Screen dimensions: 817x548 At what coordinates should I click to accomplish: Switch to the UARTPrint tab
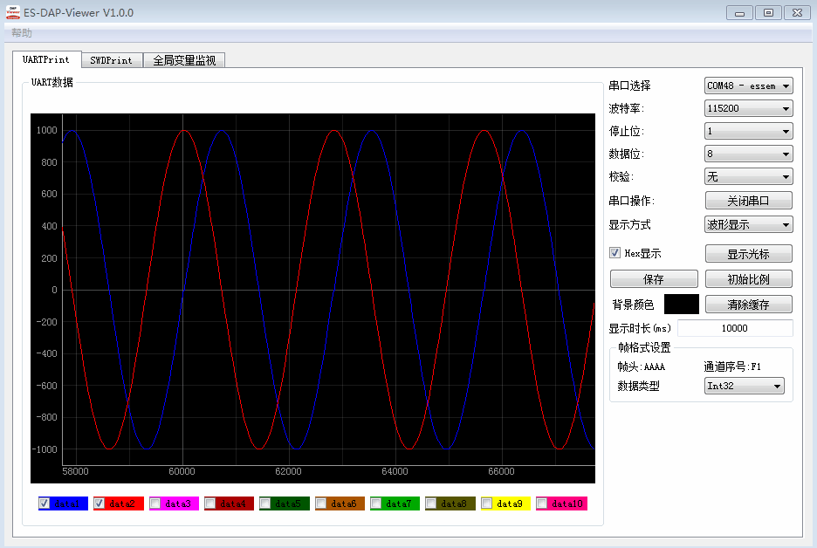tap(46, 59)
